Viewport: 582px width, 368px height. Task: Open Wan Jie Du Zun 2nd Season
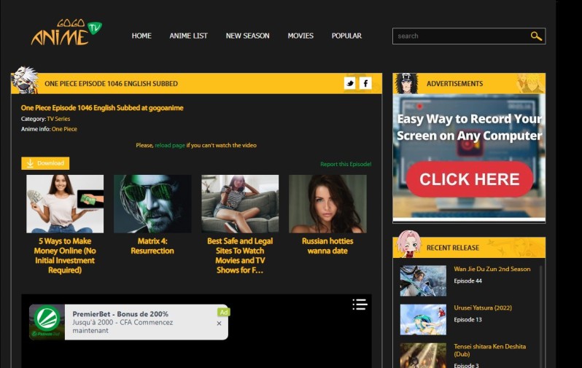pos(492,269)
